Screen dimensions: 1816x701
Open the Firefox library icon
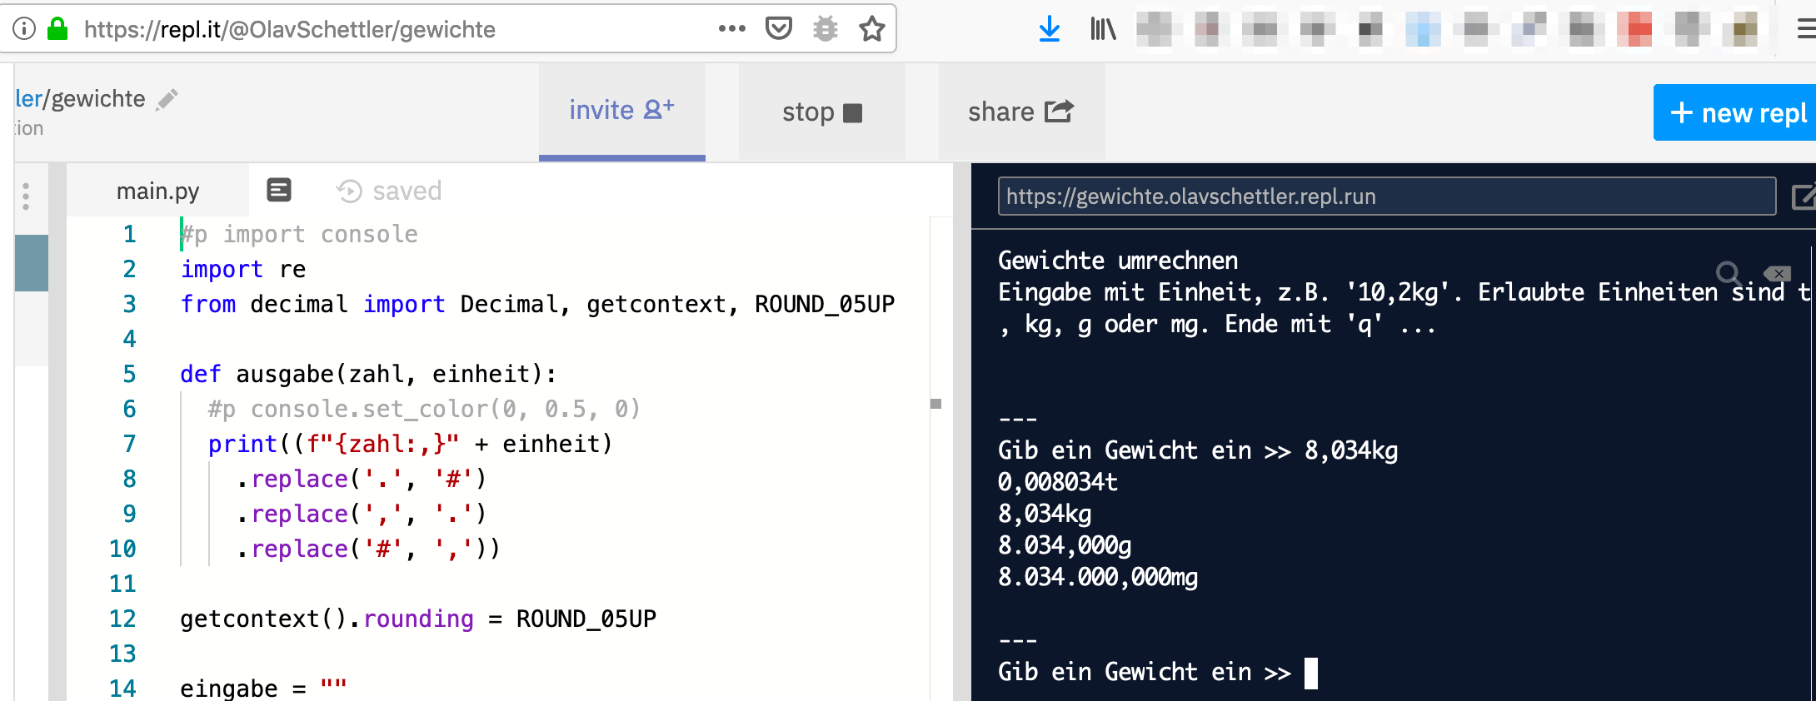click(x=1103, y=29)
